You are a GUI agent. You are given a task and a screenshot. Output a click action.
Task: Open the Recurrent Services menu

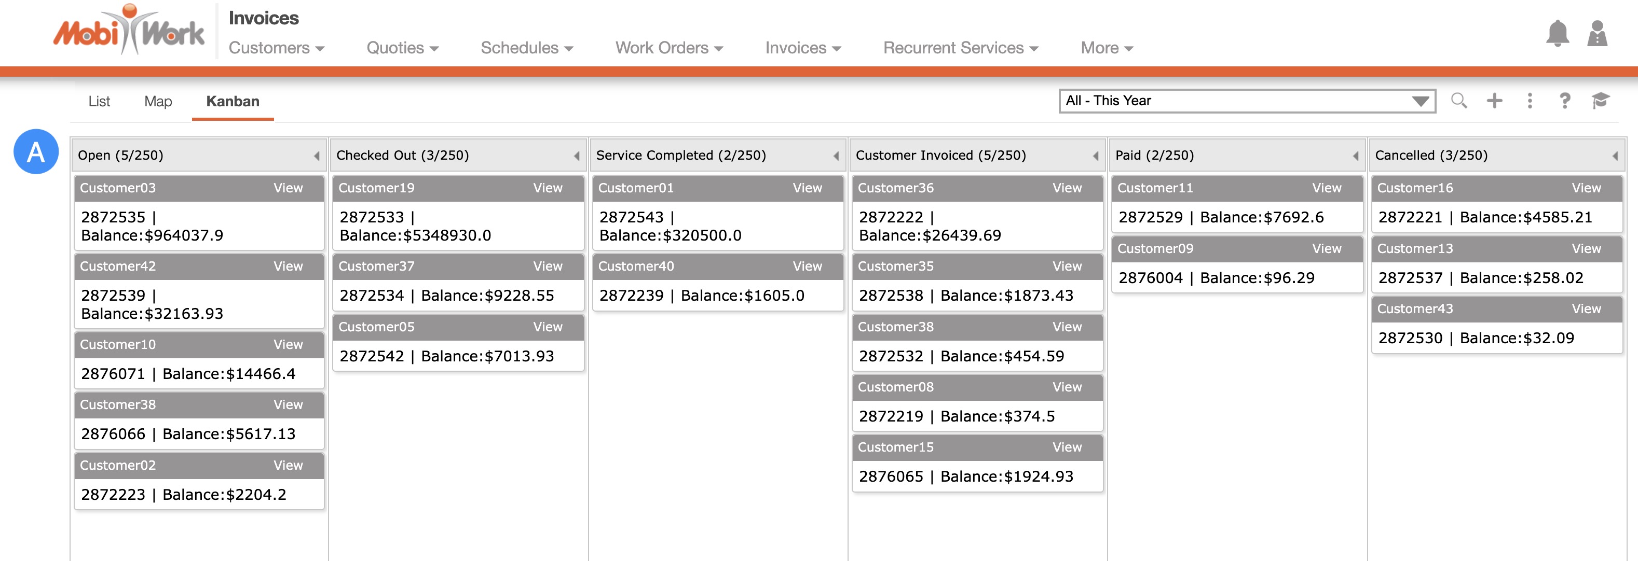click(960, 48)
